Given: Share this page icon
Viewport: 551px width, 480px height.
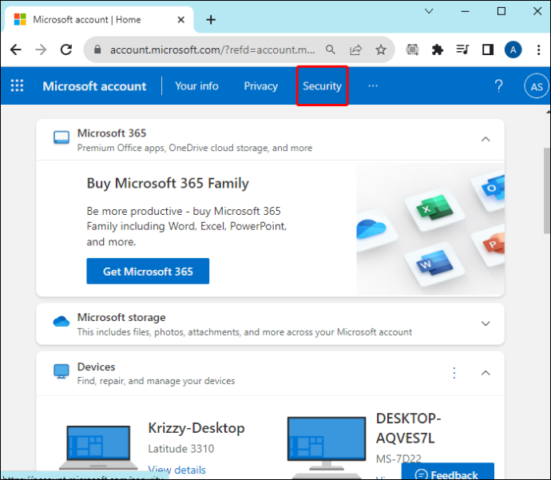Looking at the screenshot, I should [x=355, y=50].
